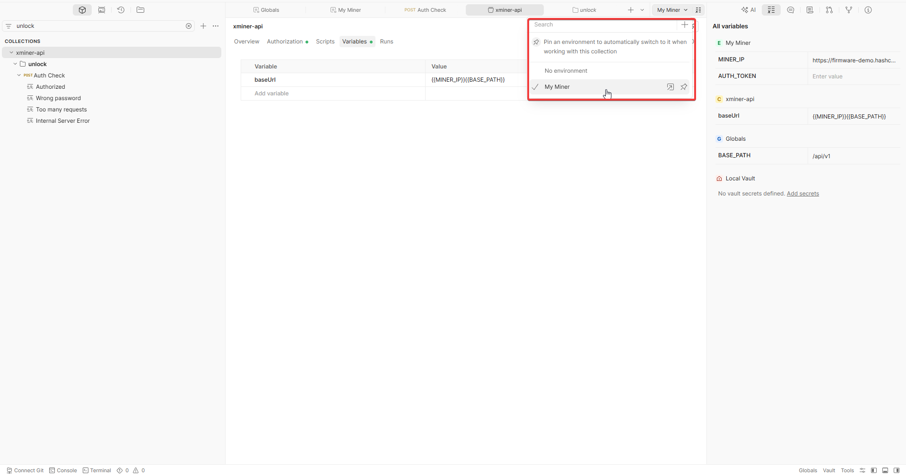Viewport: 906px width, 476px height.
Task: Switch to the Authorization tab
Action: coord(287,42)
